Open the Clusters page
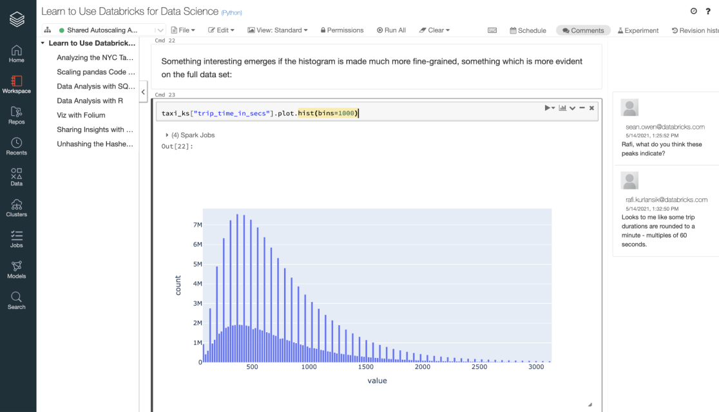The image size is (719, 412). point(17,207)
